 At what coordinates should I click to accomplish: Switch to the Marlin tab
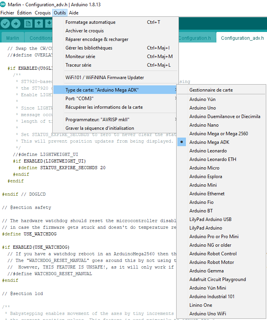12,38
